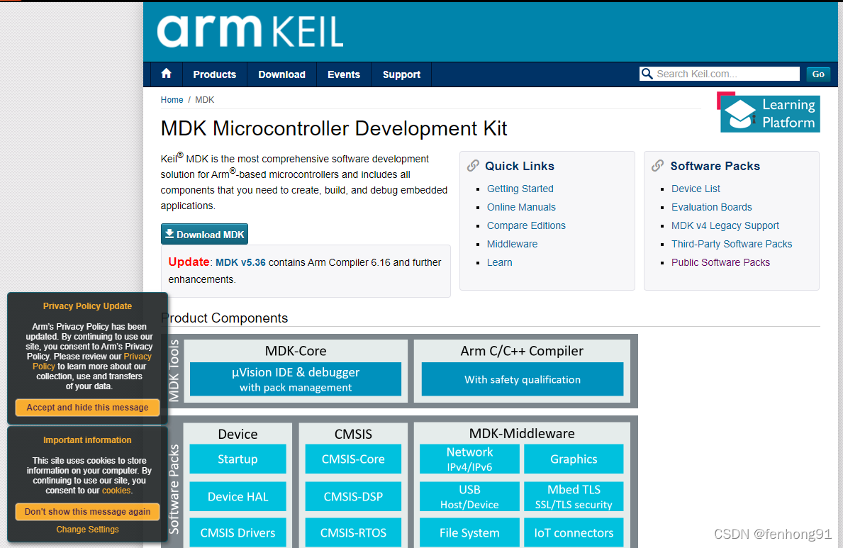Open the Learning Platform badge

(769, 112)
